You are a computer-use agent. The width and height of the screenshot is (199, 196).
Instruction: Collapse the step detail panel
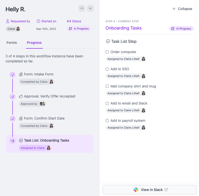pos(182,9)
